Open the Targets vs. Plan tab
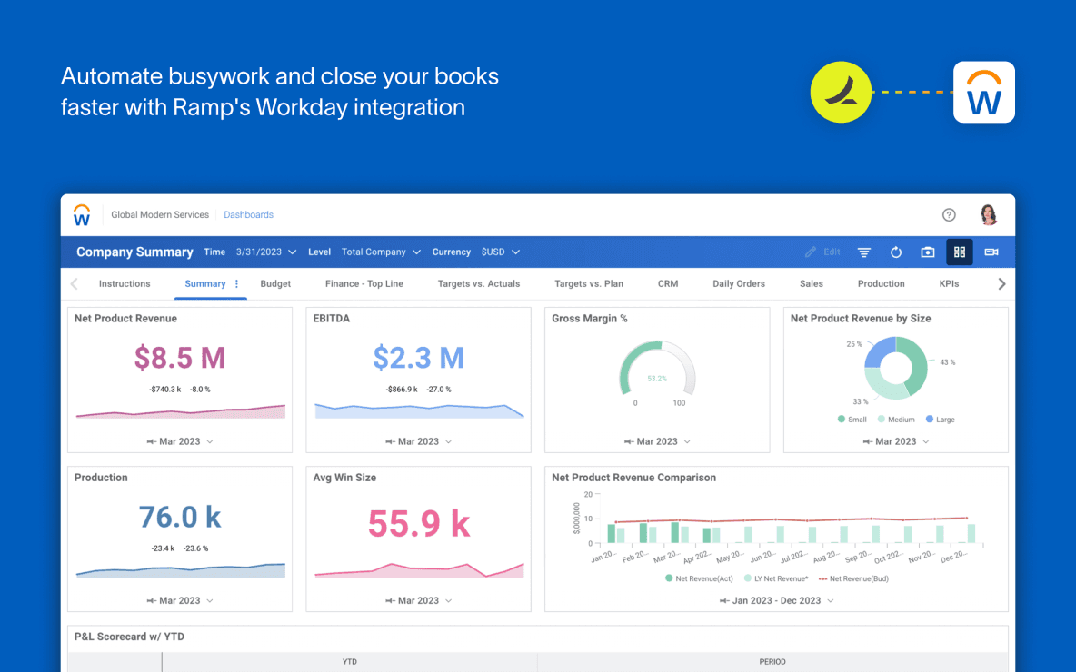Viewport: 1076px width, 672px height. point(589,283)
